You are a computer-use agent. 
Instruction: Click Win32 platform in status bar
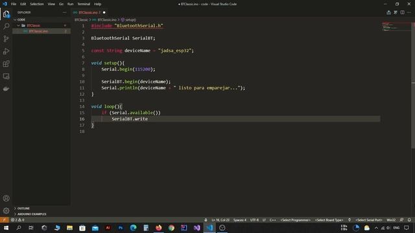(391, 220)
